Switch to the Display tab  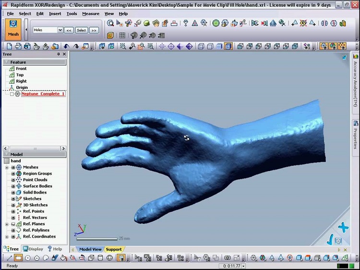point(33,249)
